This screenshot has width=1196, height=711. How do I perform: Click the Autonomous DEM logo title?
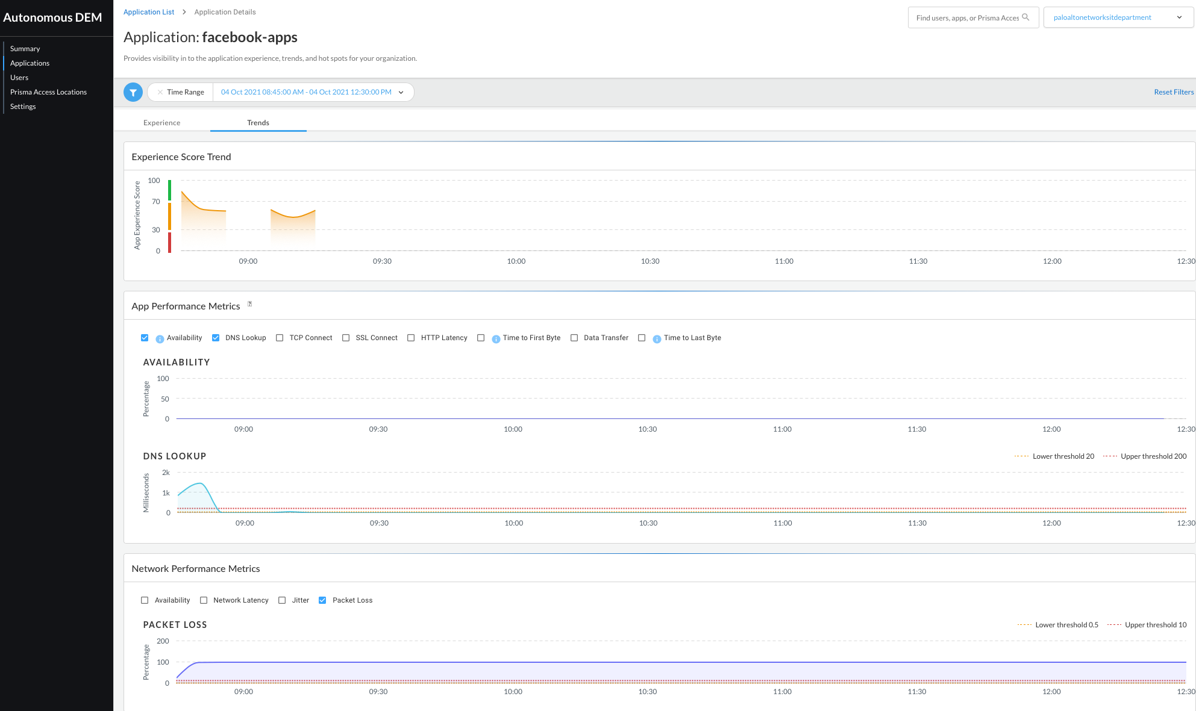[x=52, y=17]
